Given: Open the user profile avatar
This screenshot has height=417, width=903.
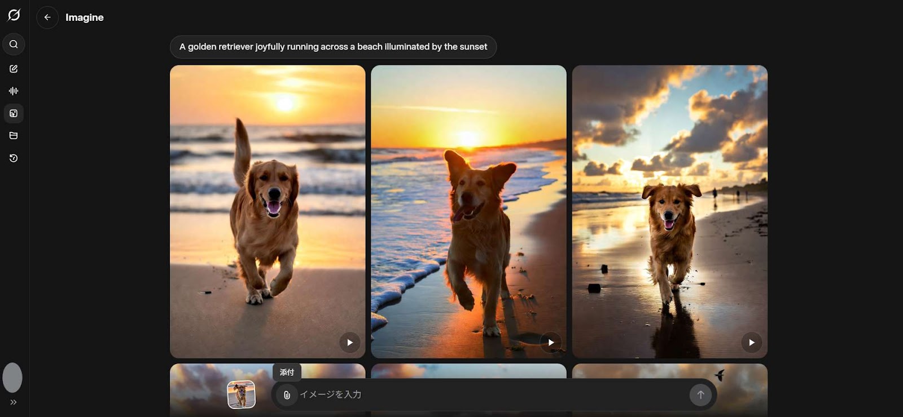Looking at the screenshot, I should pyautogui.click(x=12, y=378).
